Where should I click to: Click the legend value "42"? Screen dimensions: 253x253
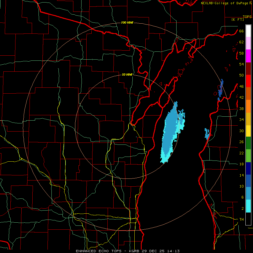point(241,98)
